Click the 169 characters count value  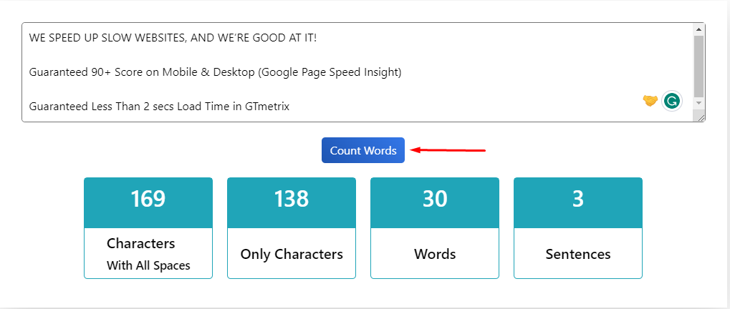point(148,199)
